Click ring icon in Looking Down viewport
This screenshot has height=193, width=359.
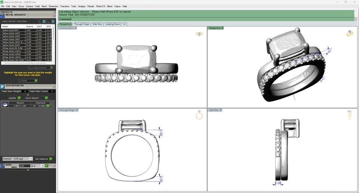click(199, 34)
